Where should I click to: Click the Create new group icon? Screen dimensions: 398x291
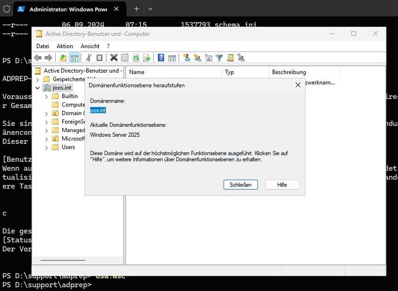click(198, 57)
